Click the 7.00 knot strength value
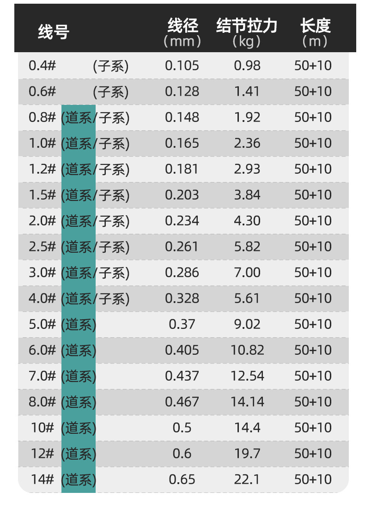The image size is (365, 522). tap(247, 273)
